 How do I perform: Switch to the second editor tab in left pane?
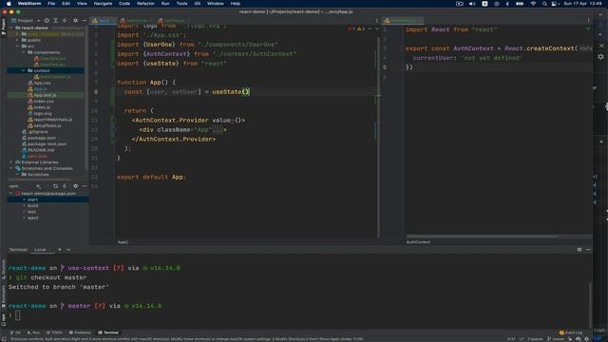pos(137,20)
